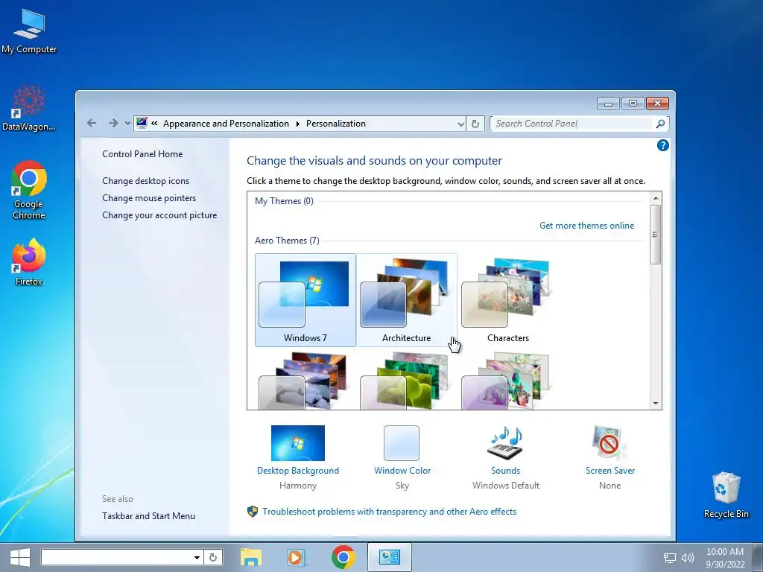Expand arrow after Appearance and Personalization
763x572 pixels.
tap(298, 124)
